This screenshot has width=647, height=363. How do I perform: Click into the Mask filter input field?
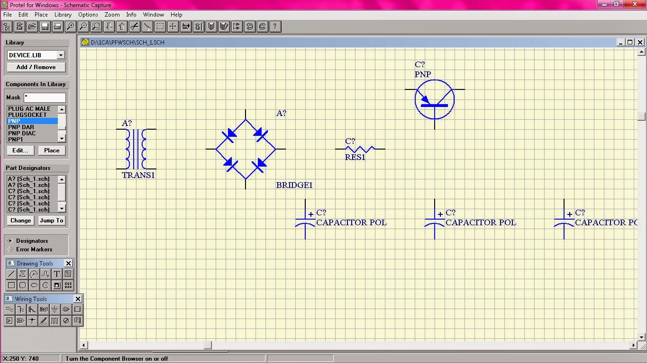(x=45, y=97)
